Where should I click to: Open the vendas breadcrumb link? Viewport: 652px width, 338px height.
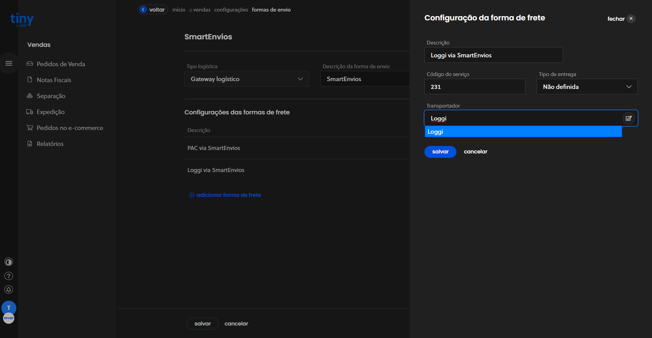202,10
